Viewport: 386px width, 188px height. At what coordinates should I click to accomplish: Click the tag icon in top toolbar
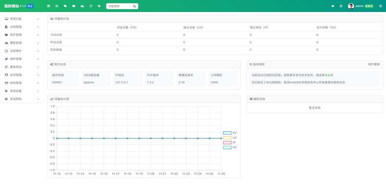coord(65,6)
